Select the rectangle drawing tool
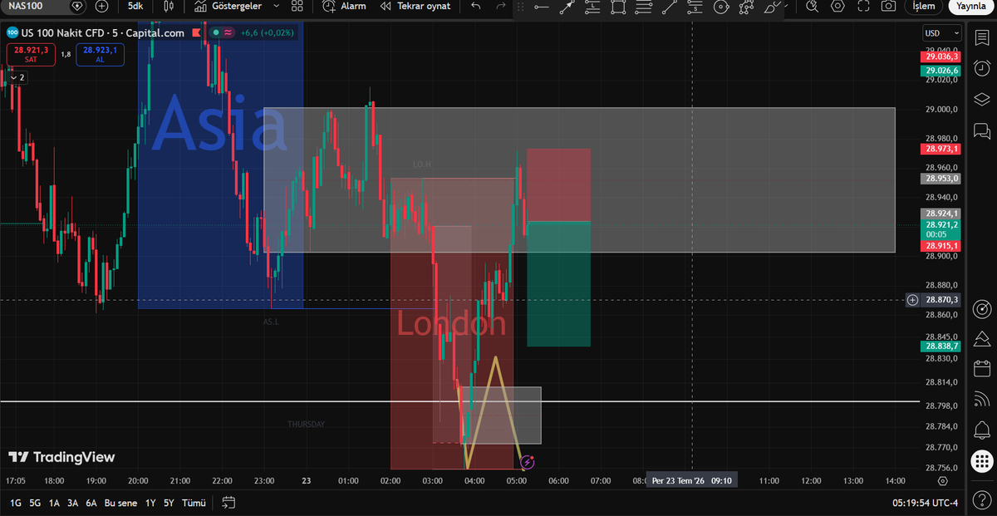The width and height of the screenshot is (997, 516). click(x=618, y=7)
